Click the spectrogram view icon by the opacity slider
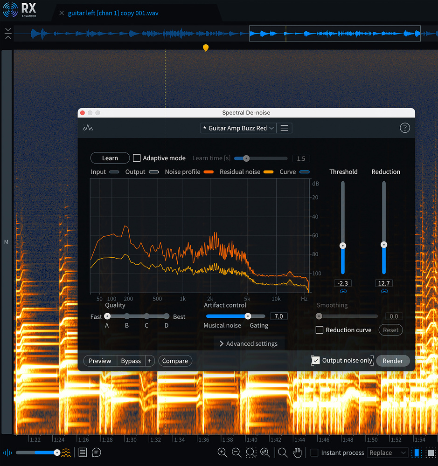 coord(66,452)
